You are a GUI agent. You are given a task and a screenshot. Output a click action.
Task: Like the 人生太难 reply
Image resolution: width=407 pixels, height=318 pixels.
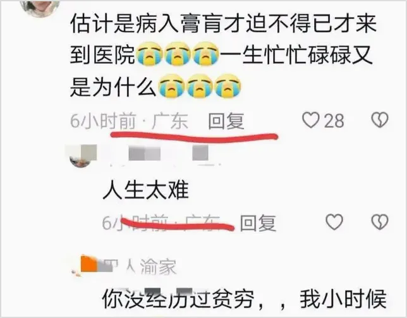coord(334,222)
